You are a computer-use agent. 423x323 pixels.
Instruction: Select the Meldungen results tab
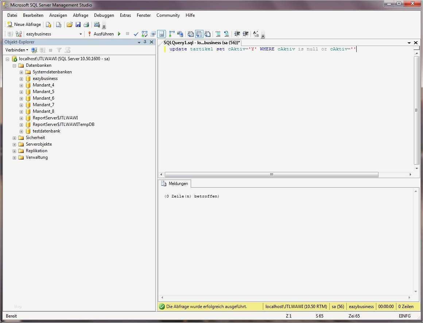click(x=175, y=184)
